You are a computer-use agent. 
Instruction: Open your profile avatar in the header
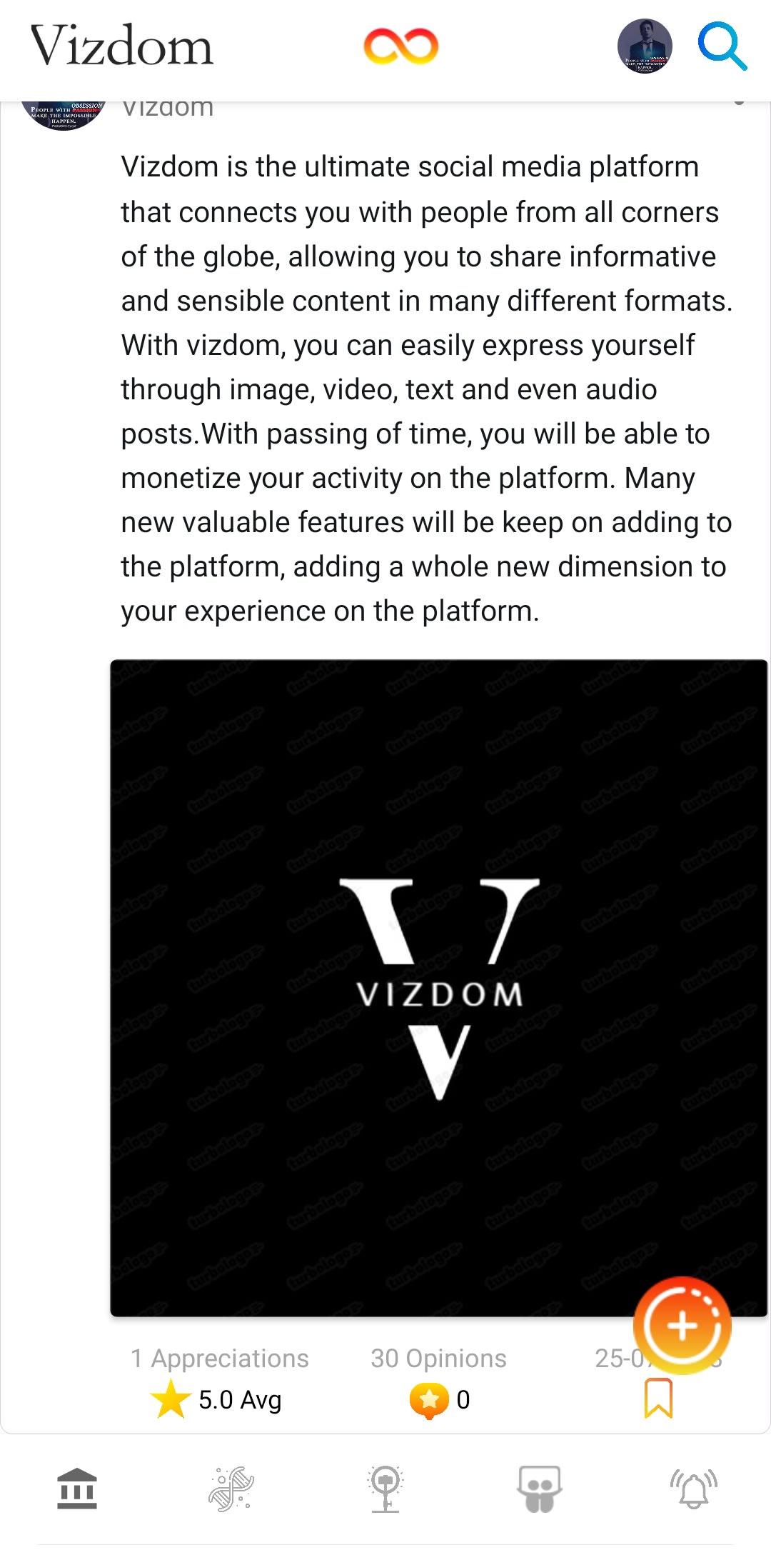coord(645,46)
